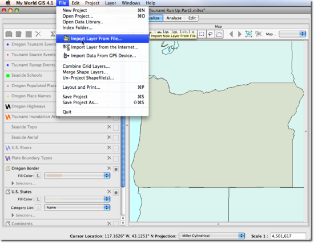Screen dimensions: 314x243
Task: Click the Oregon Border polygon icon
Action: pyautogui.click(x=8, y=168)
